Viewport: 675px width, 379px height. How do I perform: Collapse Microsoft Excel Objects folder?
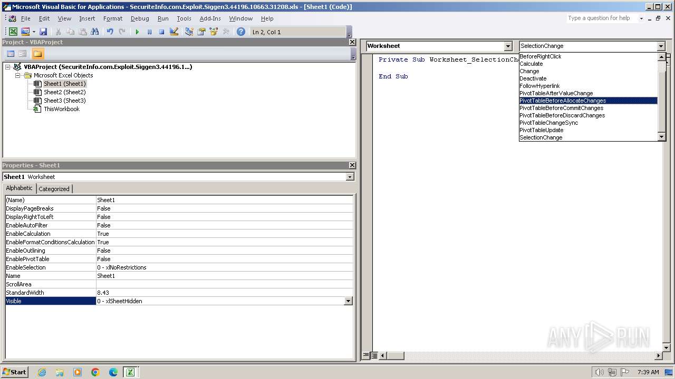pyautogui.click(x=17, y=75)
